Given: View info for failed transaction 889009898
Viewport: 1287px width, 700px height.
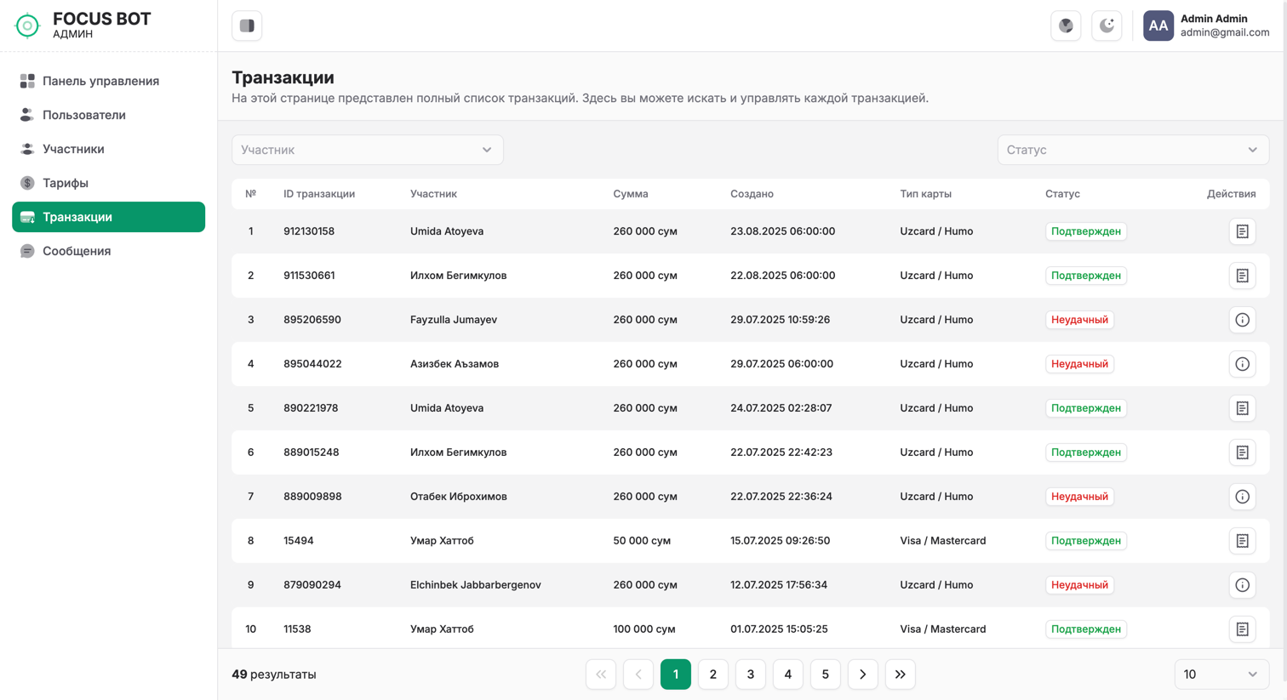Looking at the screenshot, I should click(1242, 497).
